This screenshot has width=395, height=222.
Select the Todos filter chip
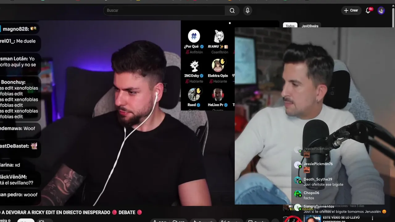[x=290, y=26]
